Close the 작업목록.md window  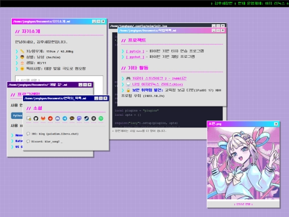(x=223, y=30)
